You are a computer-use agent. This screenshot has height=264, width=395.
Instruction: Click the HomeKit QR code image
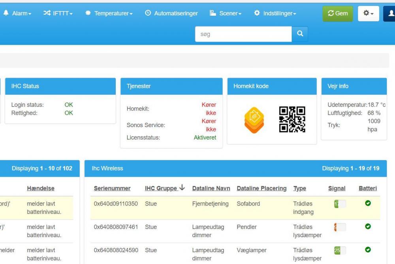coord(292,120)
